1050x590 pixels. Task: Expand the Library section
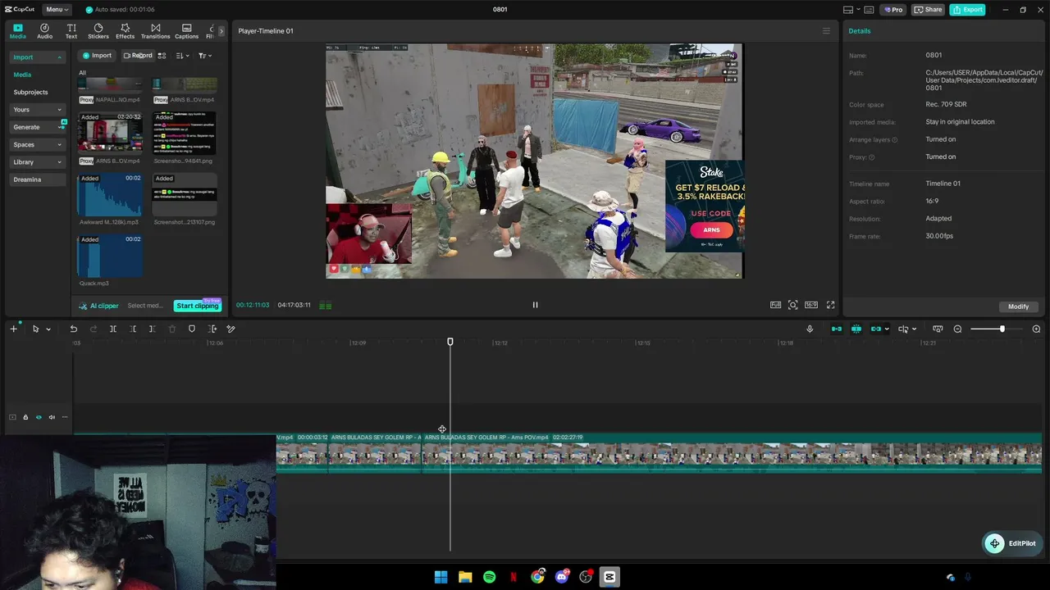tap(38, 162)
